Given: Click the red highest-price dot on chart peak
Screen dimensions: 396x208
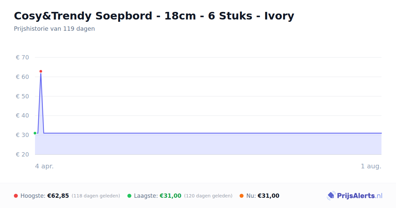Looking at the screenshot, I should coord(41,71).
